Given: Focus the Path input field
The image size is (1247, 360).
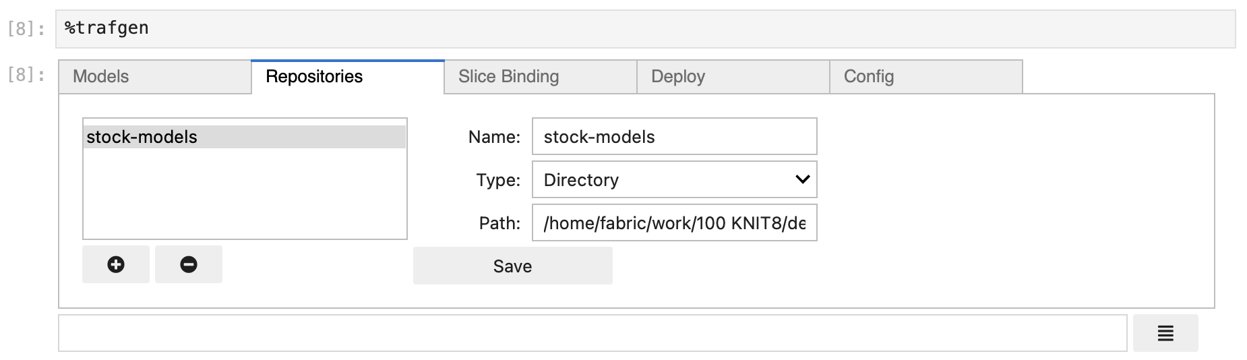Looking at the screenshot, I should [x=674, y=223].
